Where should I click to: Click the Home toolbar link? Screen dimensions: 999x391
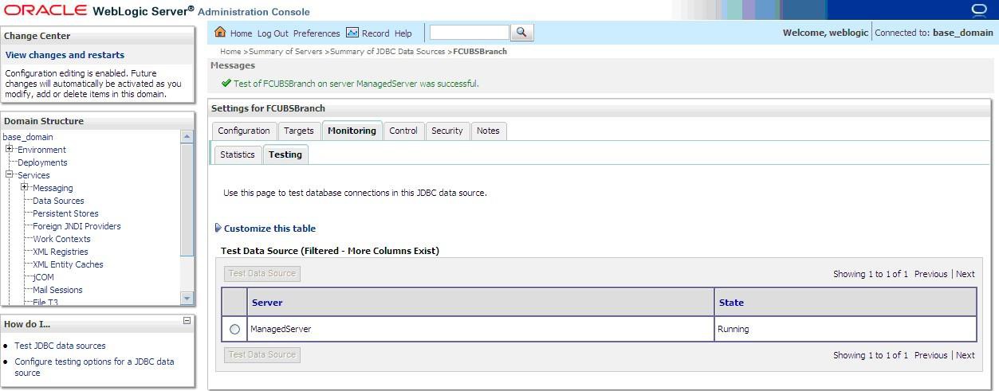[x=241, y=33]
